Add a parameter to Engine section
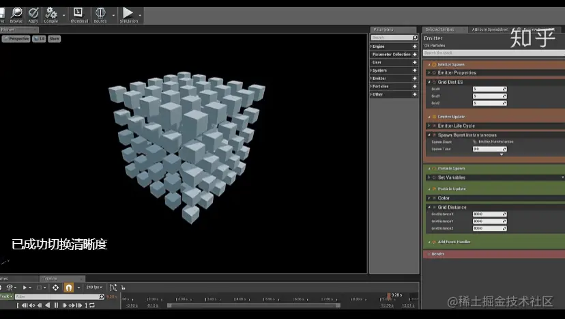Image resolution: width=565 pixels, height=319 pixels. coord(415,46)
